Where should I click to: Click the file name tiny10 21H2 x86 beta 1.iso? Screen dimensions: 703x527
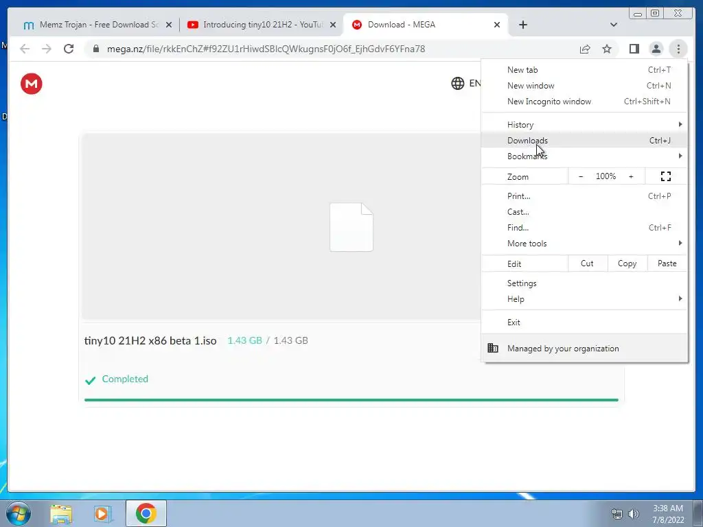(150, 340)
